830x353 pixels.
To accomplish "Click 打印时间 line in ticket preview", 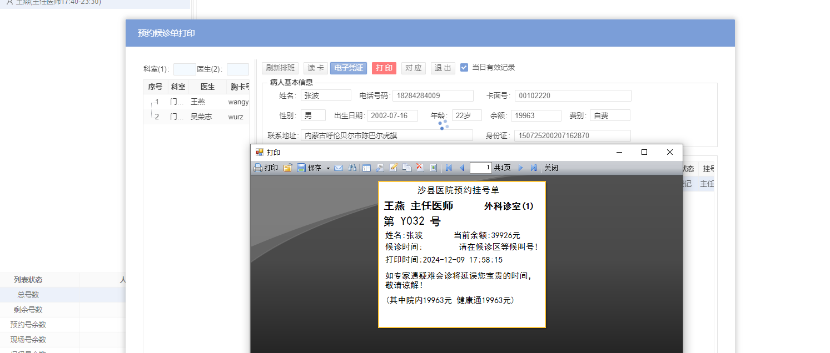I will [444, 260].
